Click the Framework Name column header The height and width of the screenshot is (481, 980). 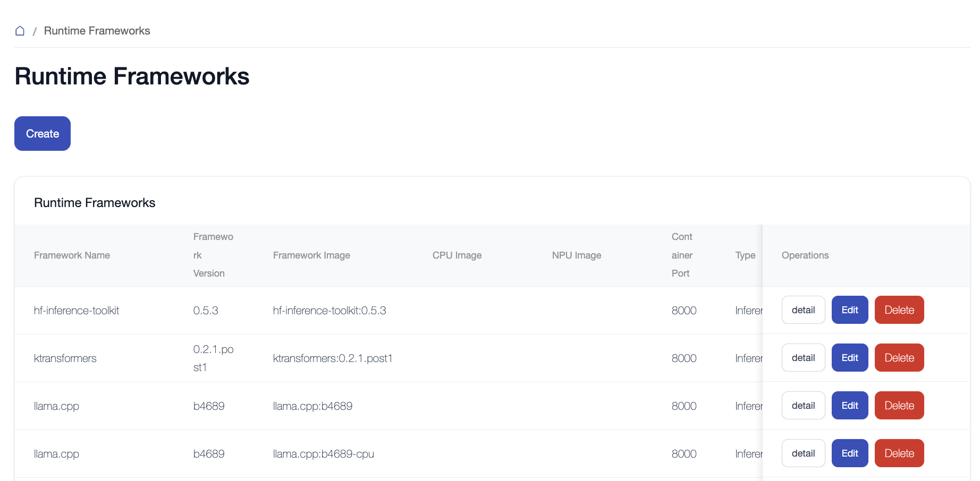pos(72,255)
